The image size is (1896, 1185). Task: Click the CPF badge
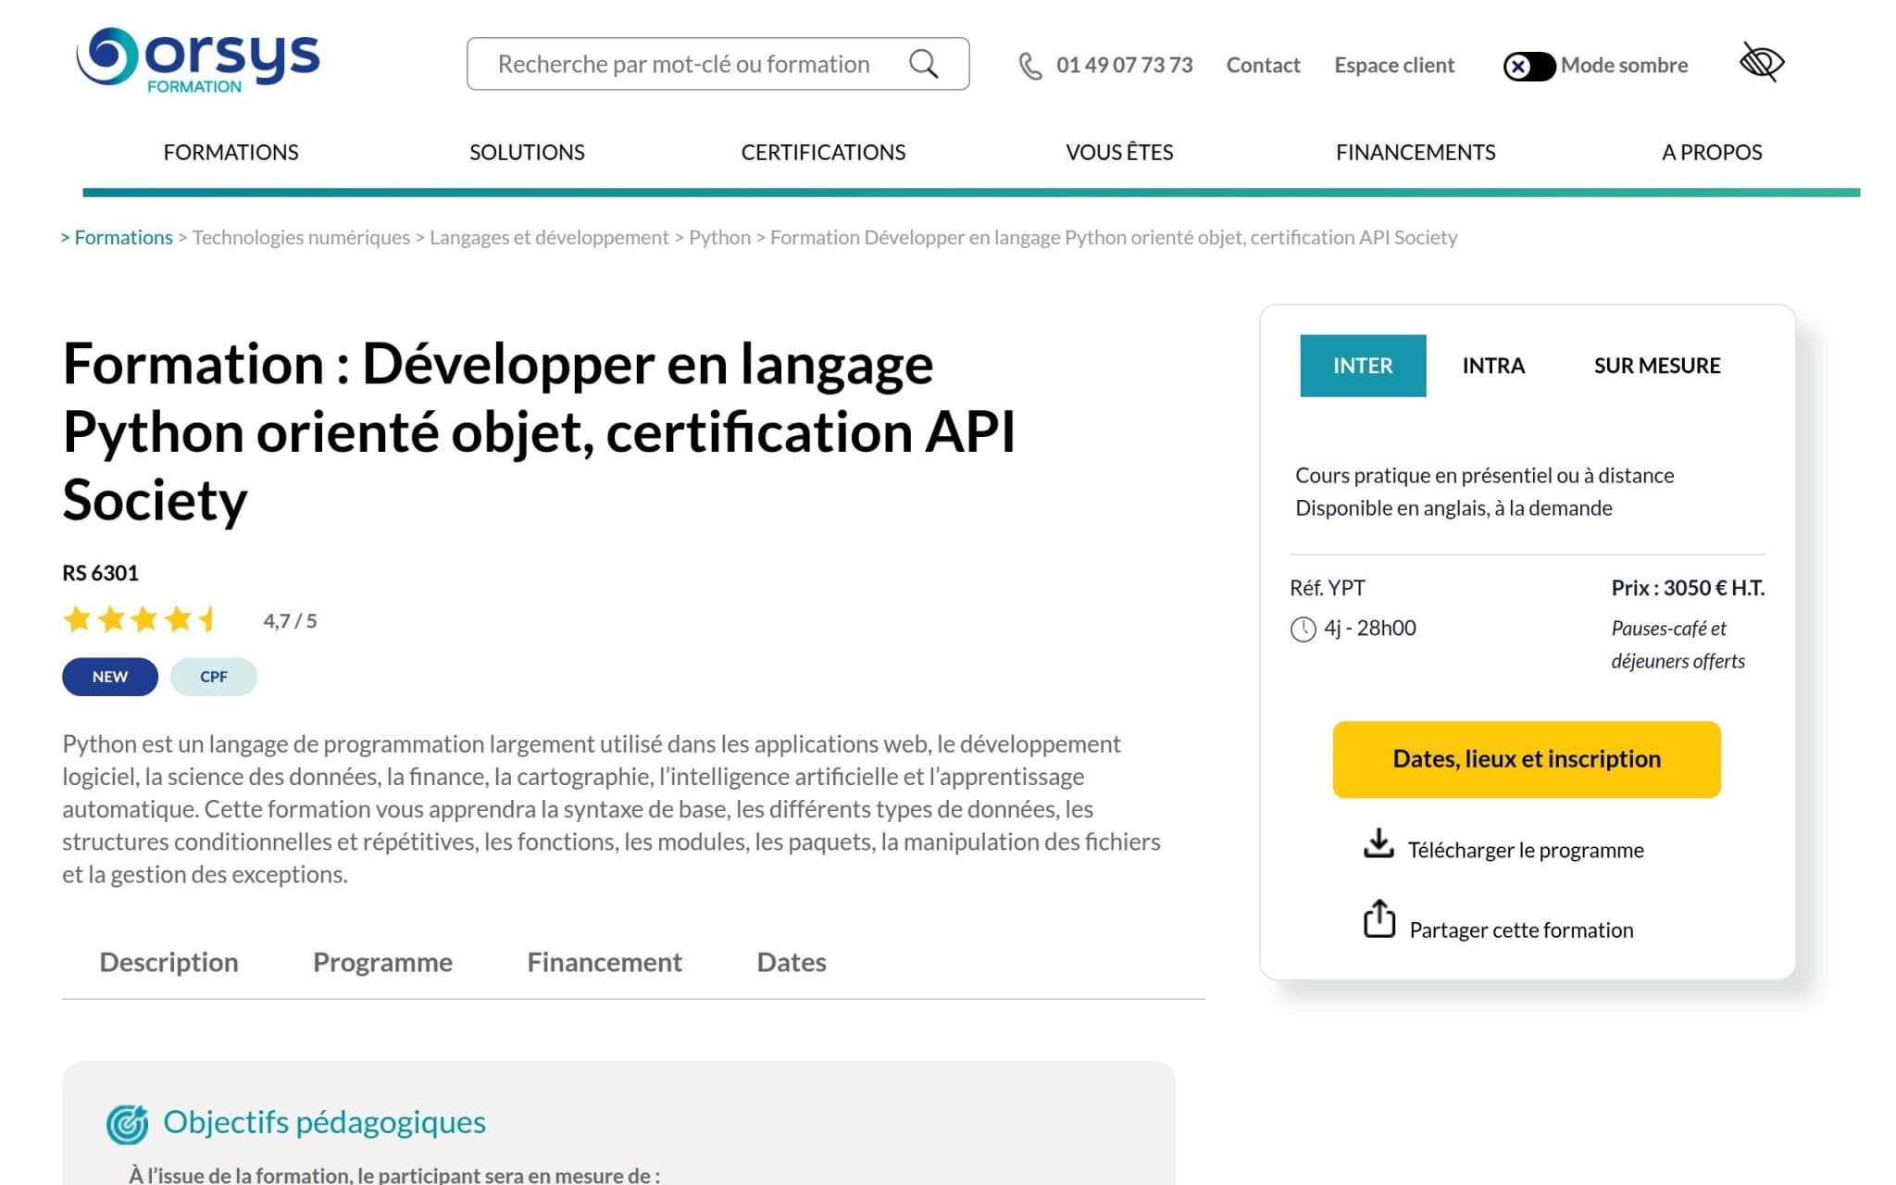pyautogui.click(x=214, y=677)
